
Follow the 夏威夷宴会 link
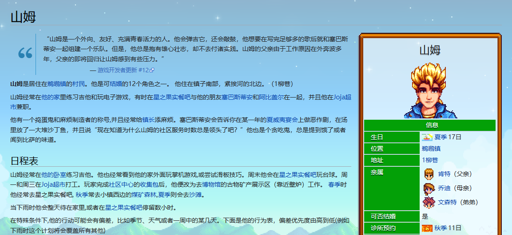tap(282, 120)
